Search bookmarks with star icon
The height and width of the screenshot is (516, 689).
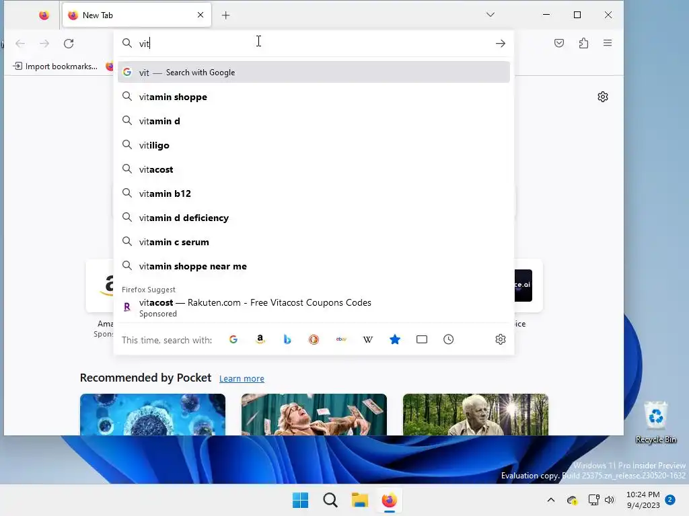point(394,339)
